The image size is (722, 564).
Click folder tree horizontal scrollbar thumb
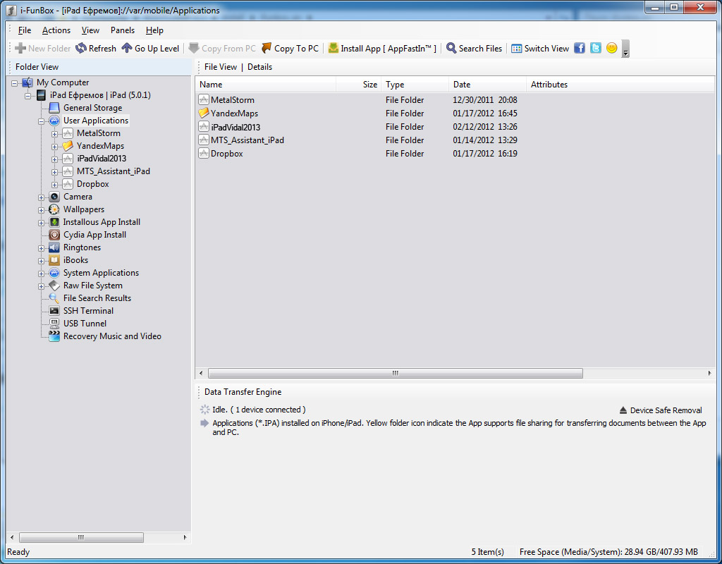pos(81,537)
